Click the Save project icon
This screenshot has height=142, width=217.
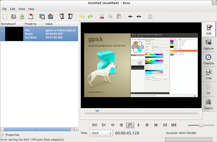[x=22, y=16]
